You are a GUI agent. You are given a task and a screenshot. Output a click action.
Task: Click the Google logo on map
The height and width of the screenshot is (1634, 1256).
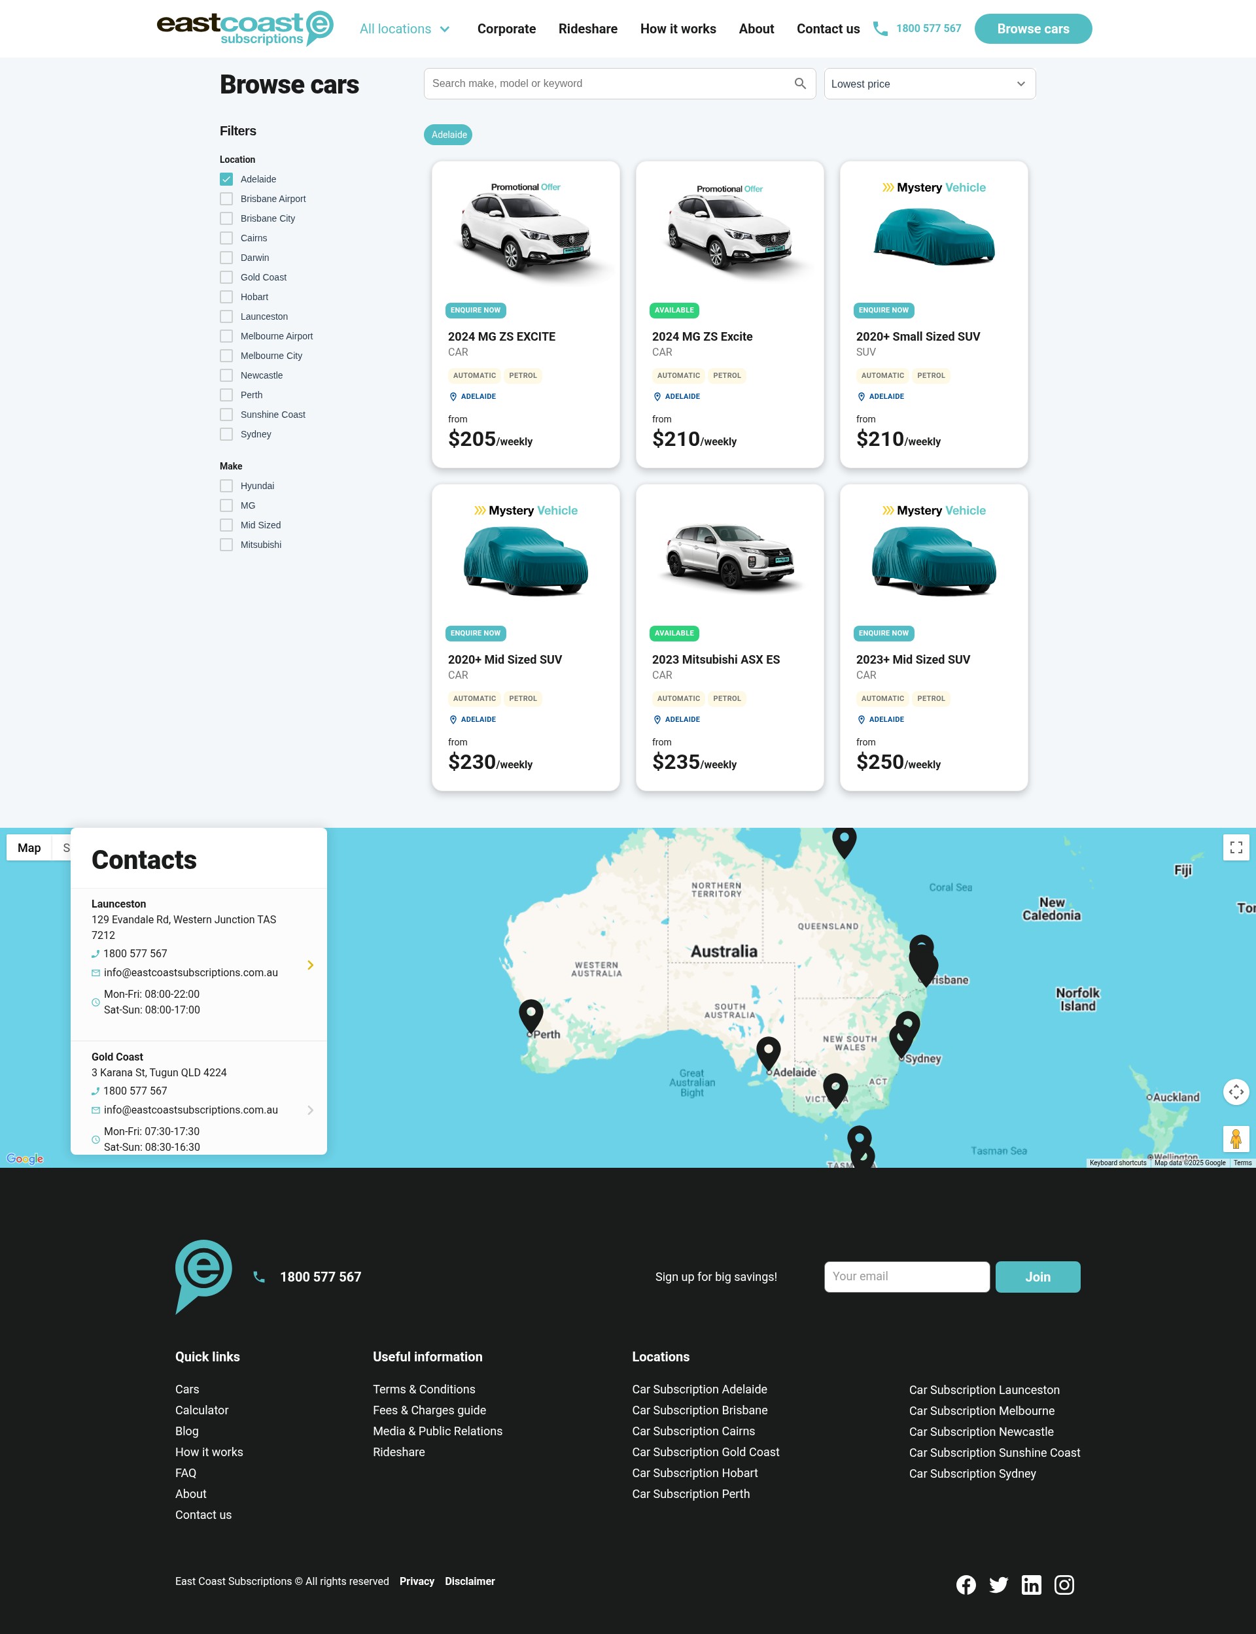25,1158
